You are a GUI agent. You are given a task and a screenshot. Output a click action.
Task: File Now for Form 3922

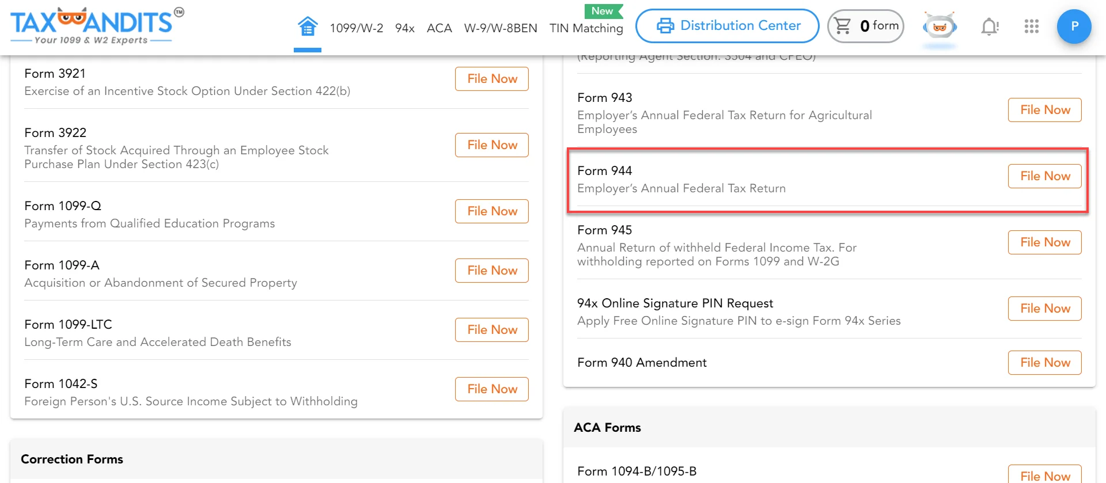pyautogui.click(x=492, y=145)
